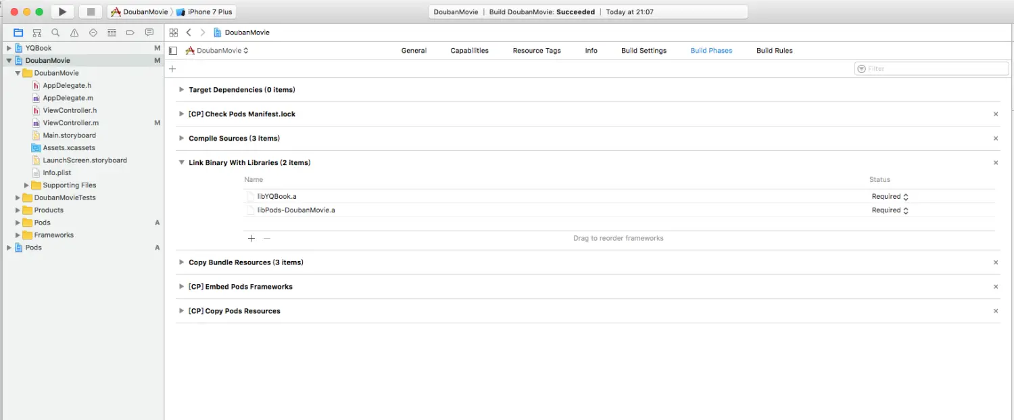Image resolution: width=1014 pixels, height=420 pixels.
Task: Select libPods-DoubanMovie.a library row
Action: (x=619, y=210)
